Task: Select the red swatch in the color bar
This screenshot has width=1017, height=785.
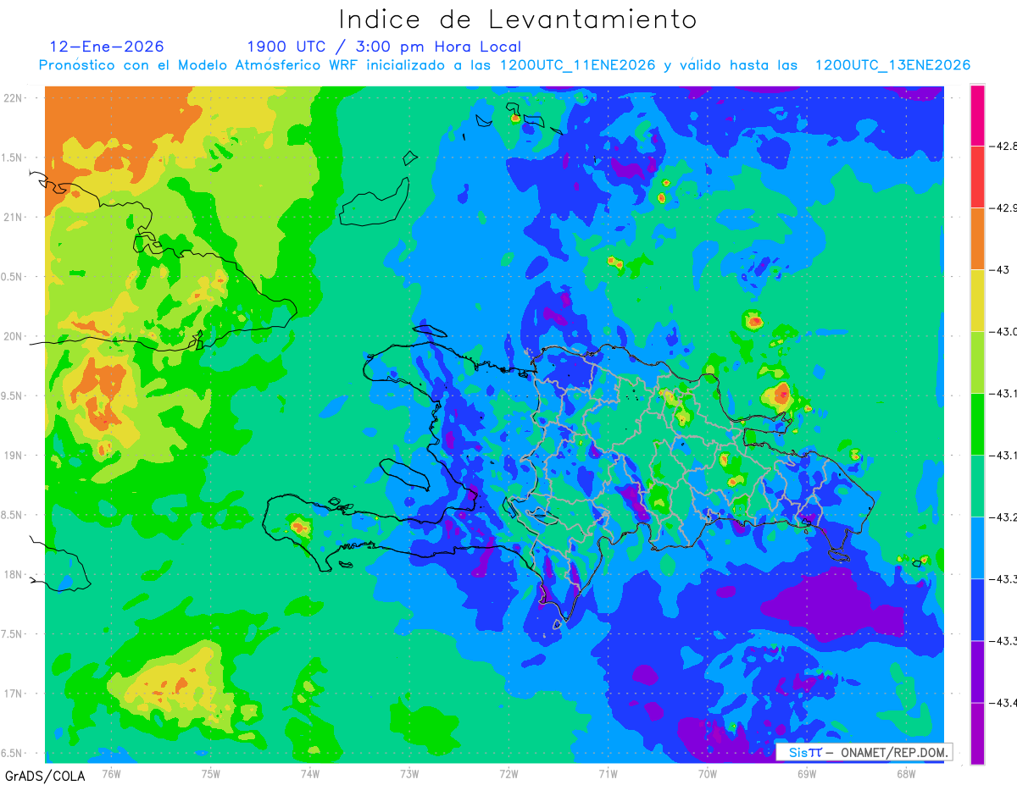Action: point(977,177)
